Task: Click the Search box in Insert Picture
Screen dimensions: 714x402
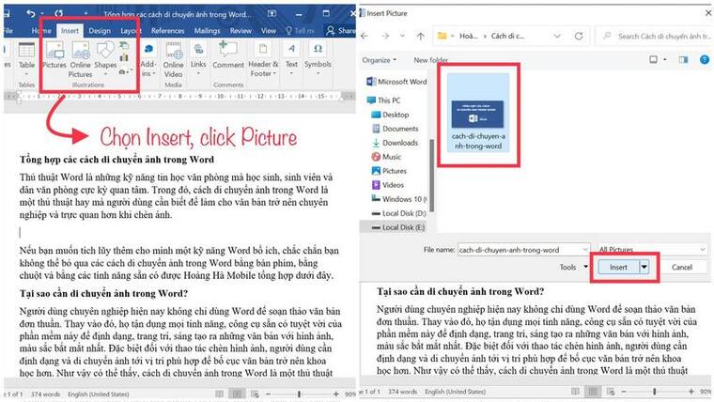Action: [656, 36]
